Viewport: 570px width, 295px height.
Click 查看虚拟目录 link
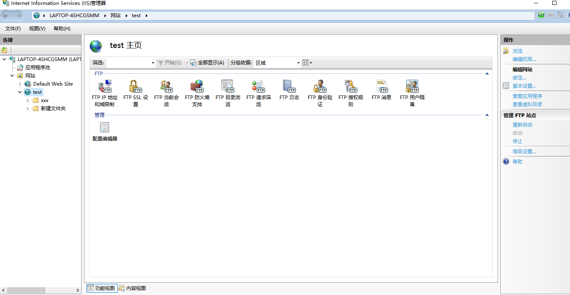coord(527,104)
